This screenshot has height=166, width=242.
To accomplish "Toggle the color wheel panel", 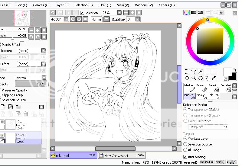I will (186, 13).
